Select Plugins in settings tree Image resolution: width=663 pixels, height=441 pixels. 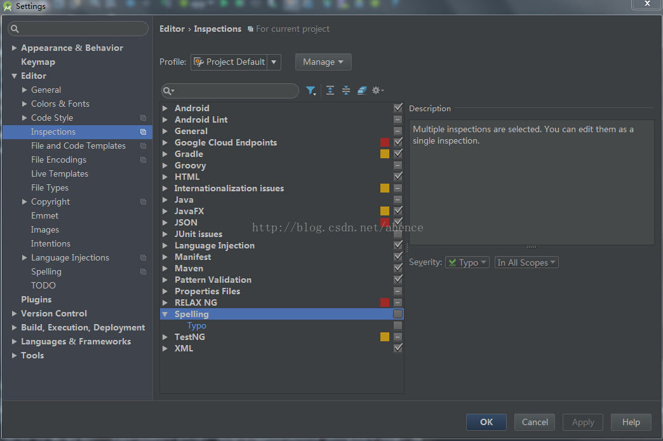(36, 299)
